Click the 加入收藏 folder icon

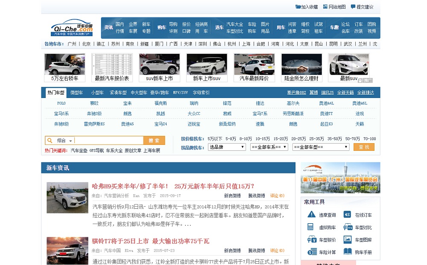(x=298, y=7)
